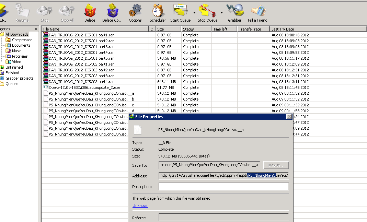The image size is (367, 222).
Task: Open the Finished downloads category
Action: 12,73
